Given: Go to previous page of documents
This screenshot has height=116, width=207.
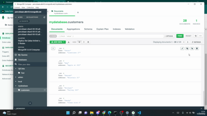Looking at the screenshot, I should [184, 42].
